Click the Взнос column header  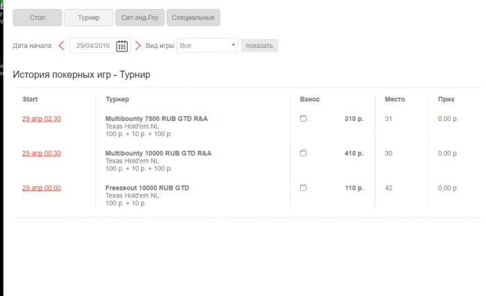click(x=310, y=99)
